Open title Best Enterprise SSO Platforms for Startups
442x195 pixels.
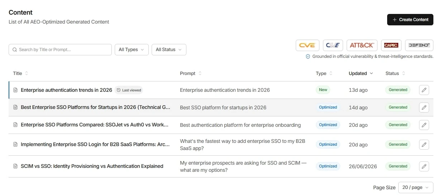coord(95,107)
